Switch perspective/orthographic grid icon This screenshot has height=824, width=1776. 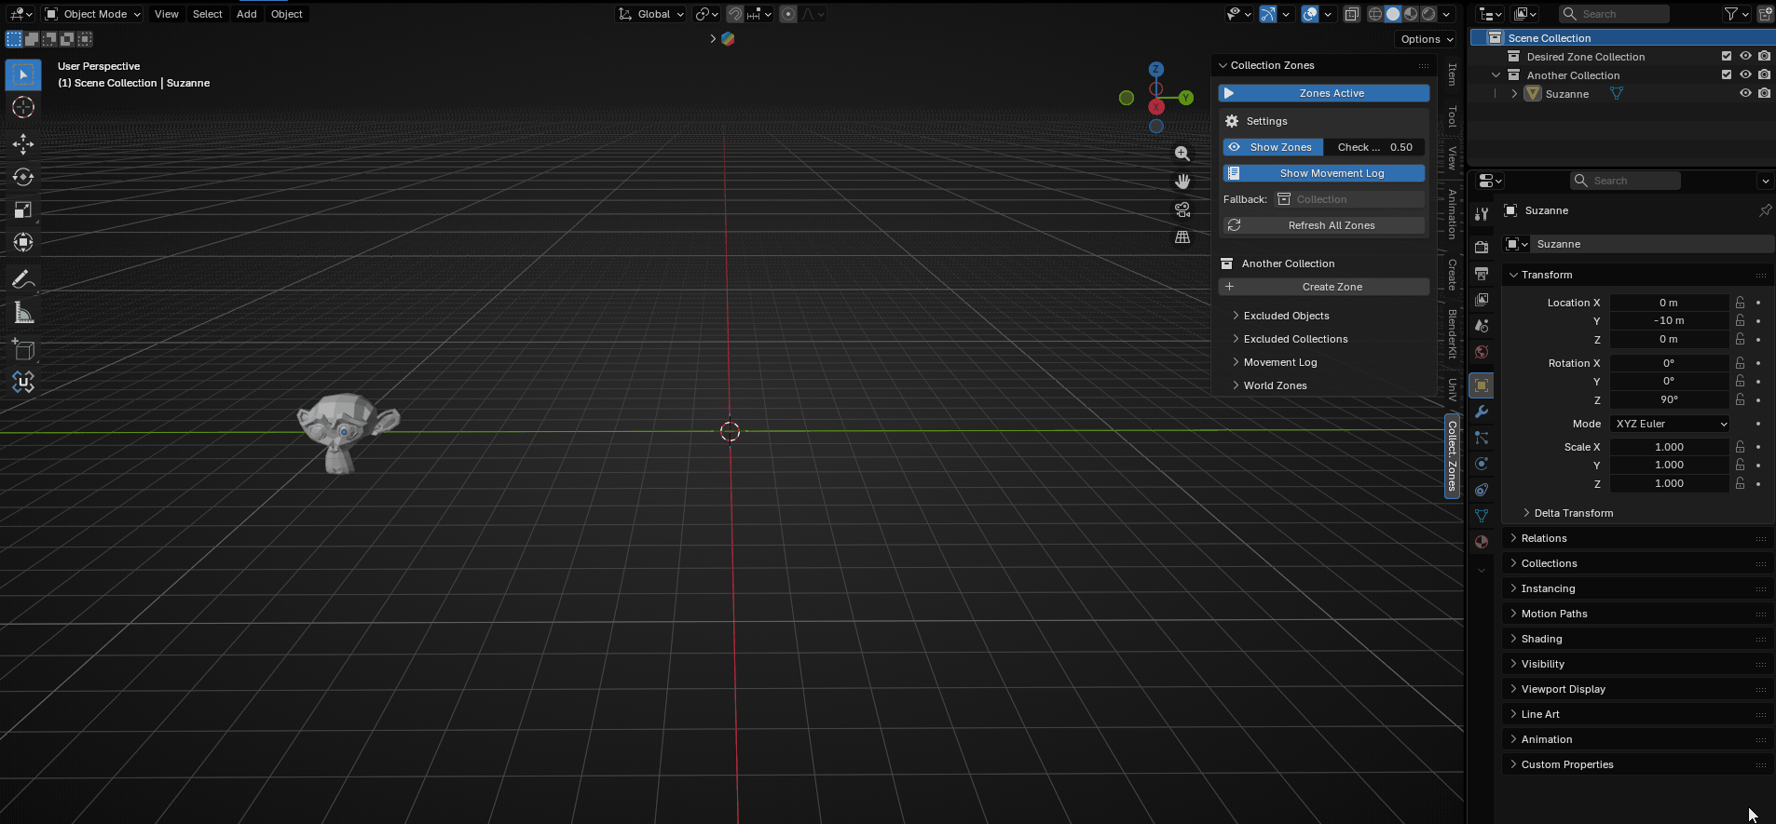[1182, 237]
